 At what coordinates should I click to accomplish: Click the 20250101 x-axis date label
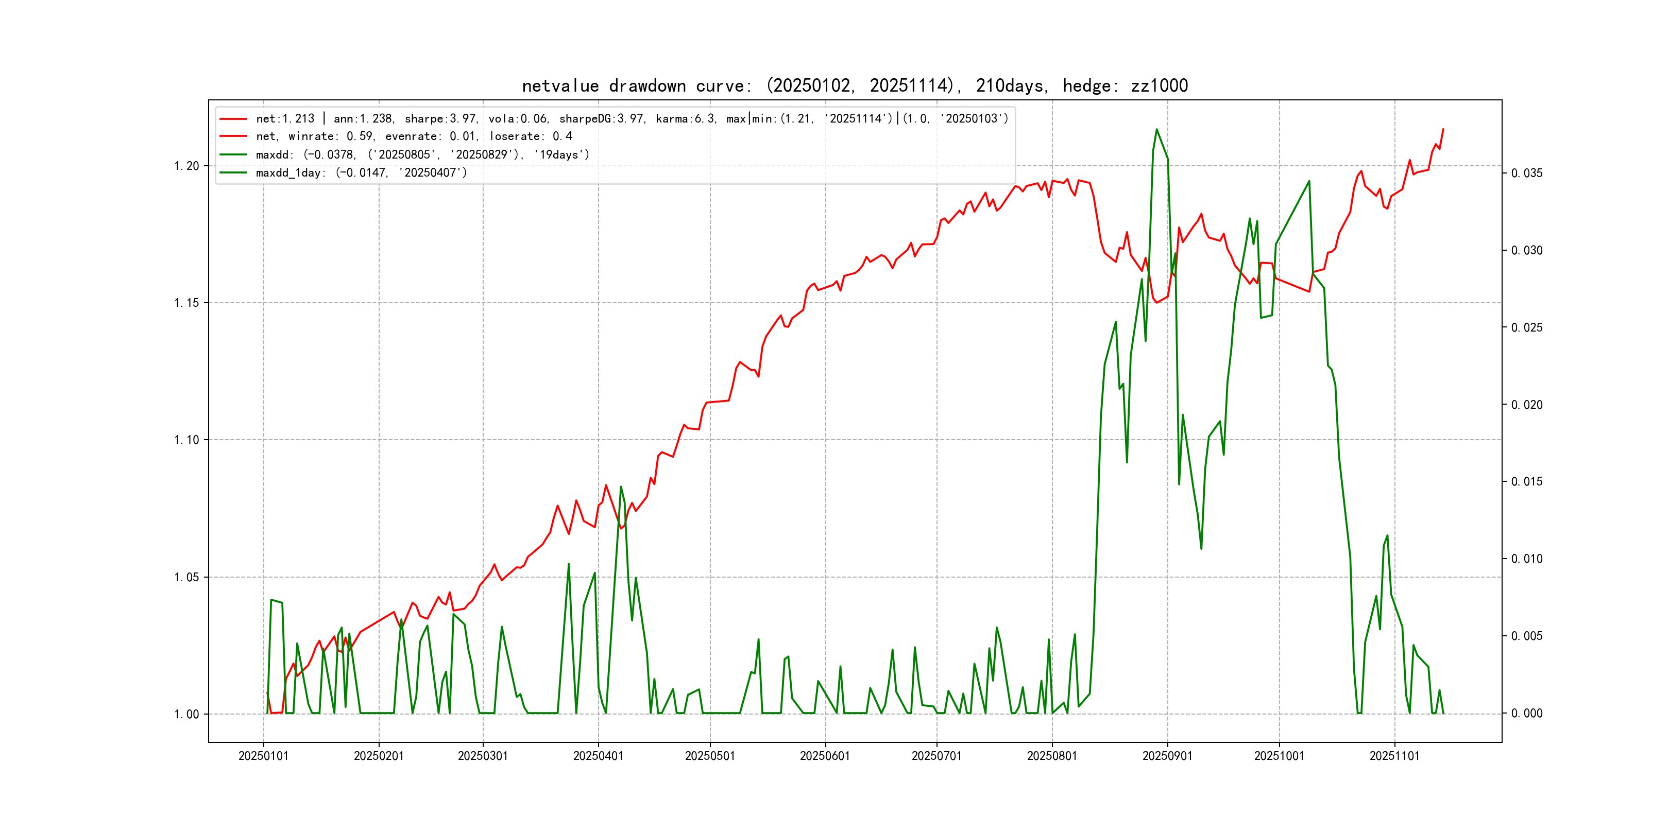click(x=263, y=756)
